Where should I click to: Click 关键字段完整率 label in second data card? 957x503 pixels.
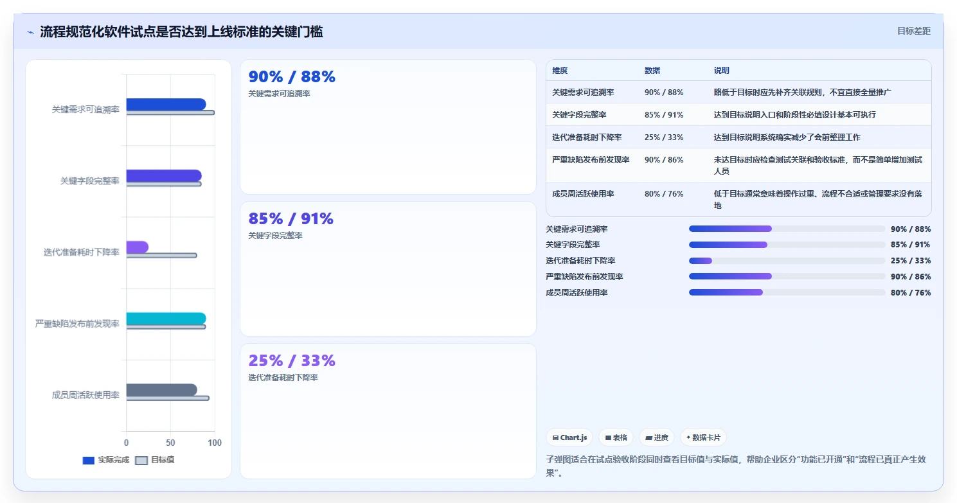coord(275,236)
